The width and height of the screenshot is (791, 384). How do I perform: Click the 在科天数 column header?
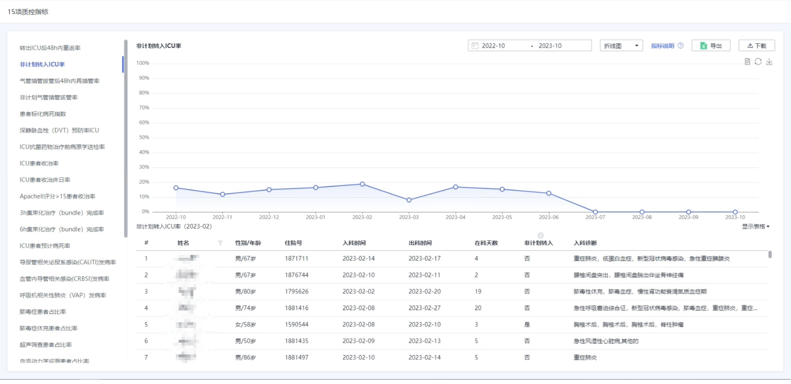point(486,243)
